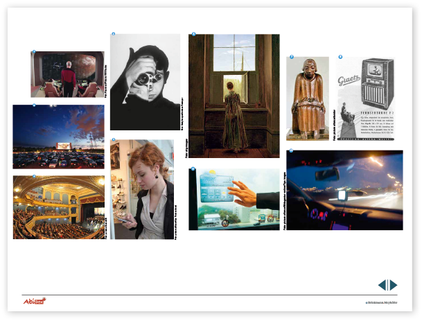Click number badge on window painting

click(x=193, y=34)
